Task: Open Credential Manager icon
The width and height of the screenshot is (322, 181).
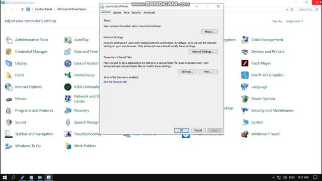Action: click(x=9, y=51)
